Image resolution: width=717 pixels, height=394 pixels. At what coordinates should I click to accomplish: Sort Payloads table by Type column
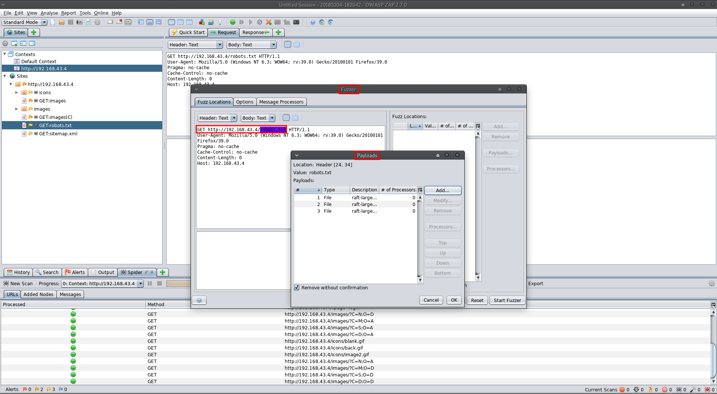pyautogui.click(x=336, y=190)
